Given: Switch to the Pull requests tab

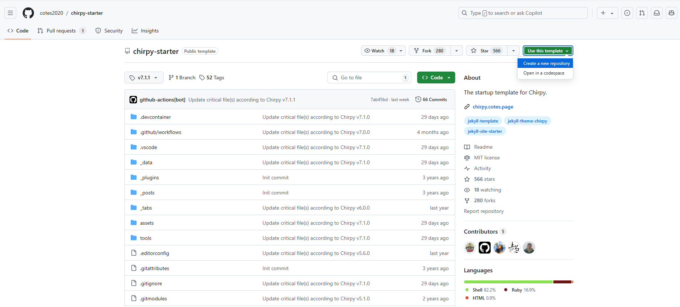Looking at the screenshot, I should [62, 31].
